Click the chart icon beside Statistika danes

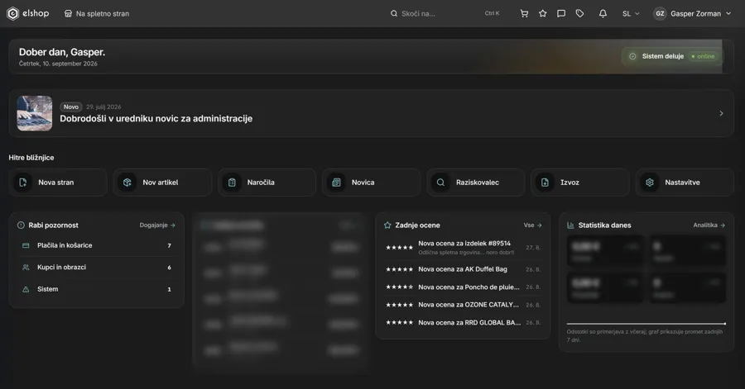pyautogui.click(x=570, y=225)
